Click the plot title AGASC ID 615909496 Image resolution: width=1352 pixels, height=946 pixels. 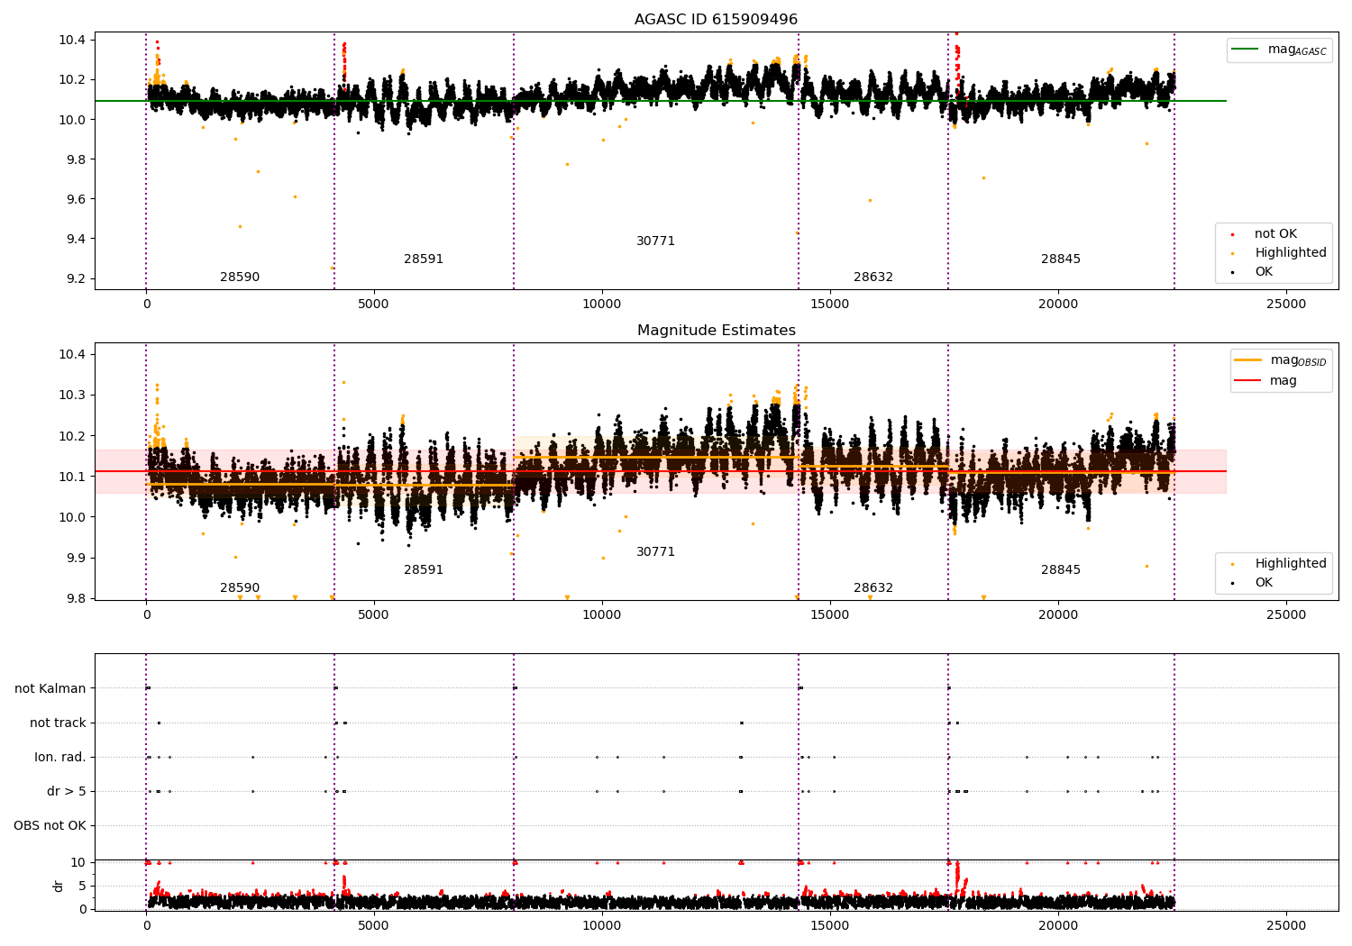tap(716, 20)
